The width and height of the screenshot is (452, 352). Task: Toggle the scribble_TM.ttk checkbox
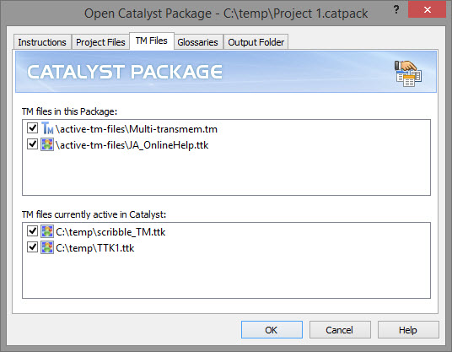(x=32, y=230)
